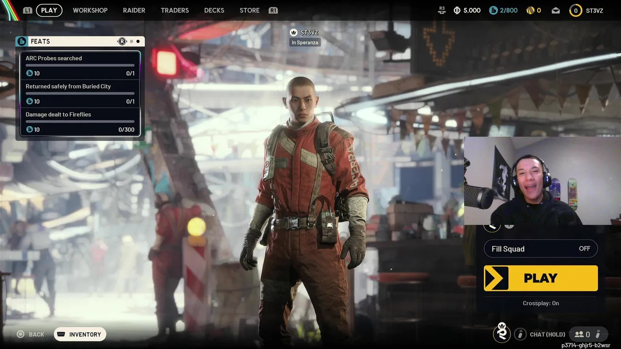Screen dimensions: 621x349
Task: Click the crown icon above ST3VZ nameplate
Action: 294,32
